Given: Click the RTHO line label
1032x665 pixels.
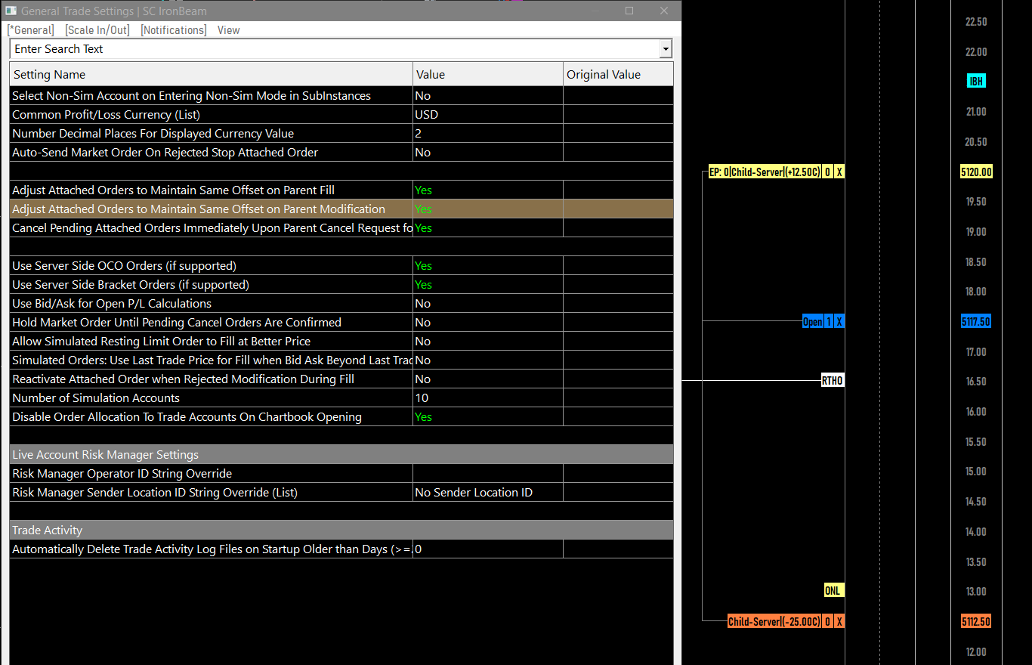Looking at the screenshot, I should (832, 381).
